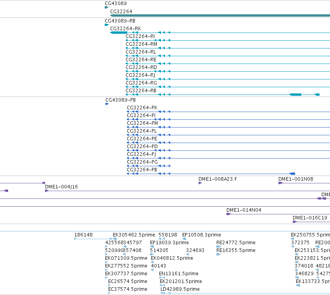The height and width of the screenshot is (295, 330).
Task: Choose the CG32264-PM protein label
Action: click(142, 123)
